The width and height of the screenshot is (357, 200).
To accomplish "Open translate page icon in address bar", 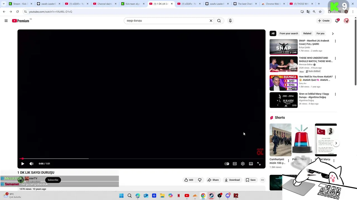I will [308, 12].
